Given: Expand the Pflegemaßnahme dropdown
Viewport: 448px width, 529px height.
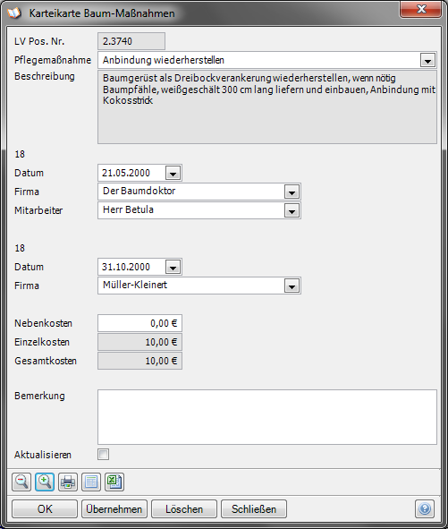Looking at the screenshot, I should [427, 61].
